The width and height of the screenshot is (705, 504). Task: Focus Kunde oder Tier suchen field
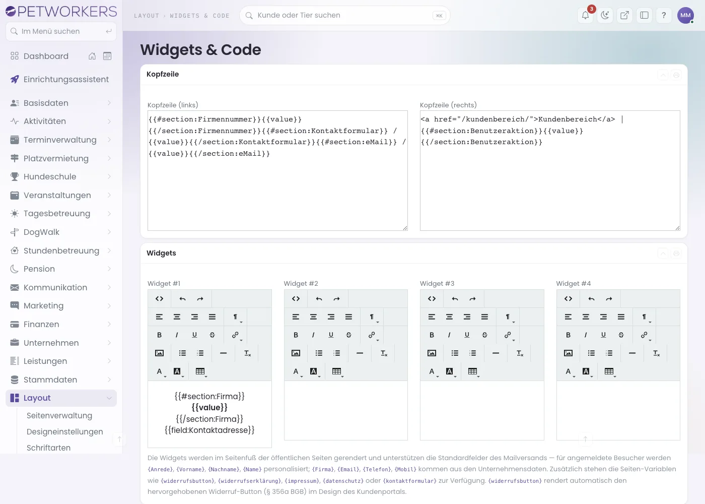point(344,16)
